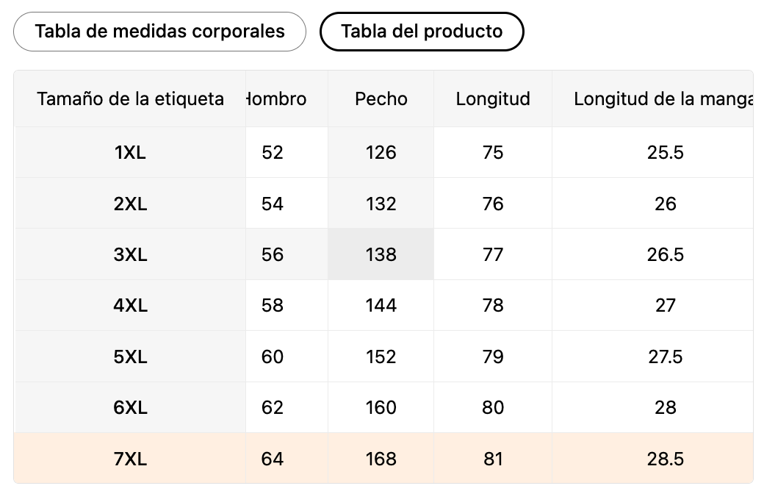Click the 60 shoulder value for 5XL
764x494 pixels.
pos(273,357)
